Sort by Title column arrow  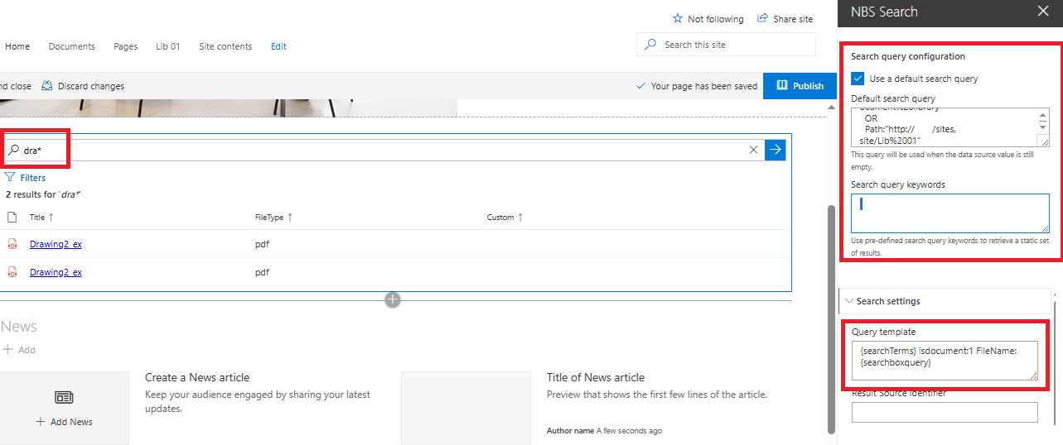51,218
